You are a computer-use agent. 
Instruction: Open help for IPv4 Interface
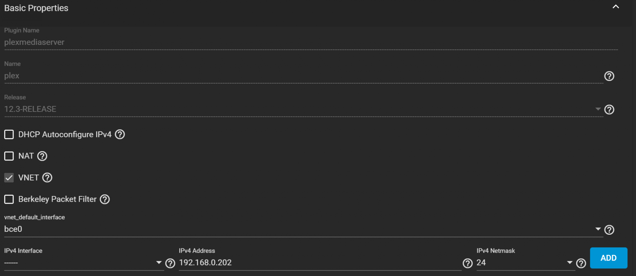coord(170,263)
